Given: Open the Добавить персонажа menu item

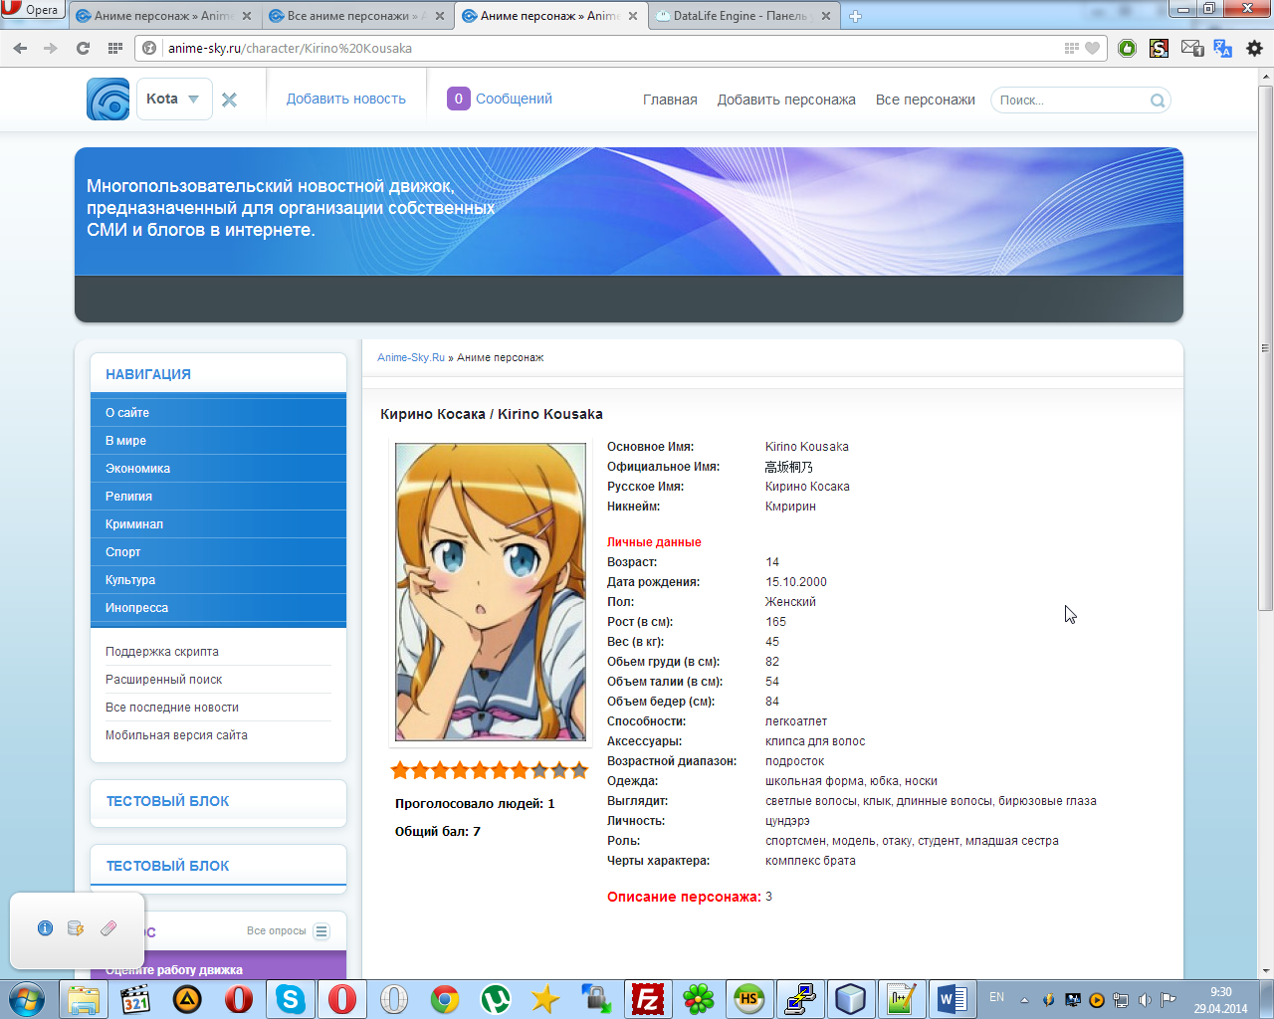Looking at the screenshot, I should pos(786,100).
